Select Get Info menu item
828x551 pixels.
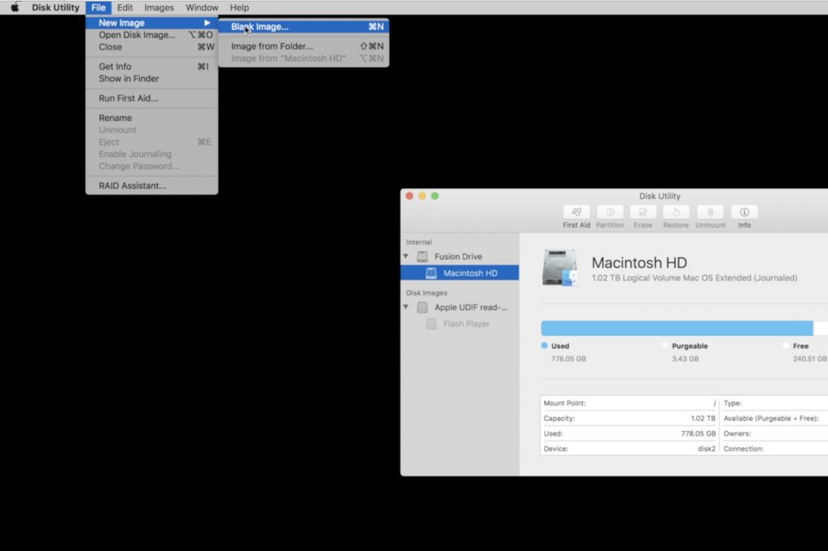(x=151, y=66)
